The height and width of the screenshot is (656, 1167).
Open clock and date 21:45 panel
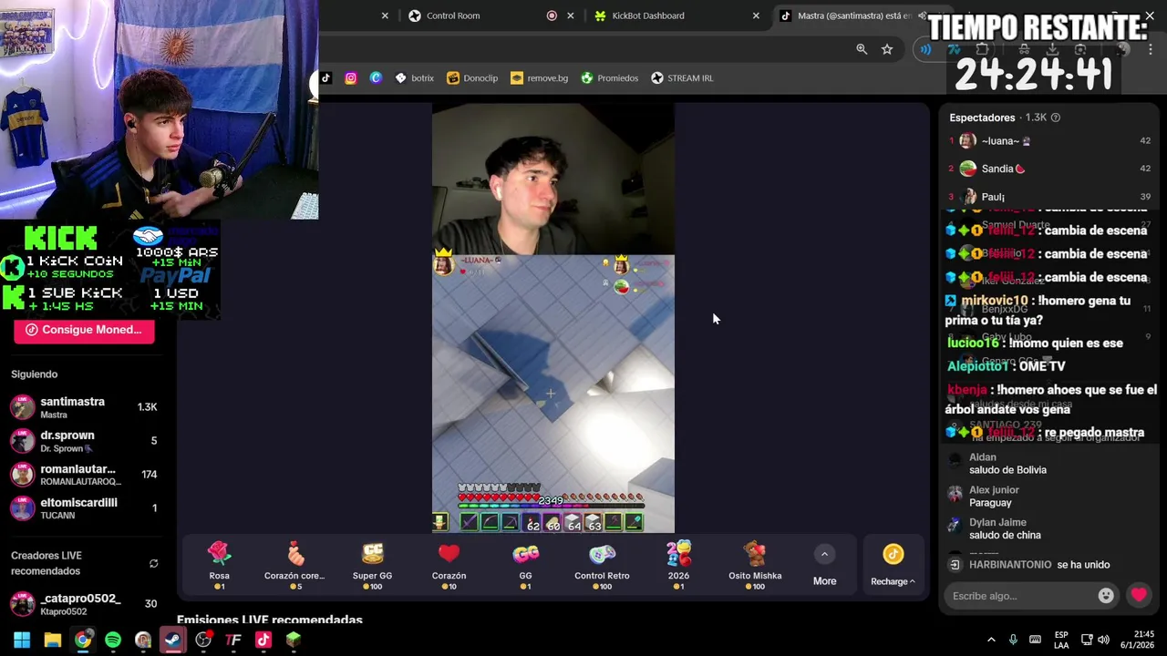(1137, 640)
